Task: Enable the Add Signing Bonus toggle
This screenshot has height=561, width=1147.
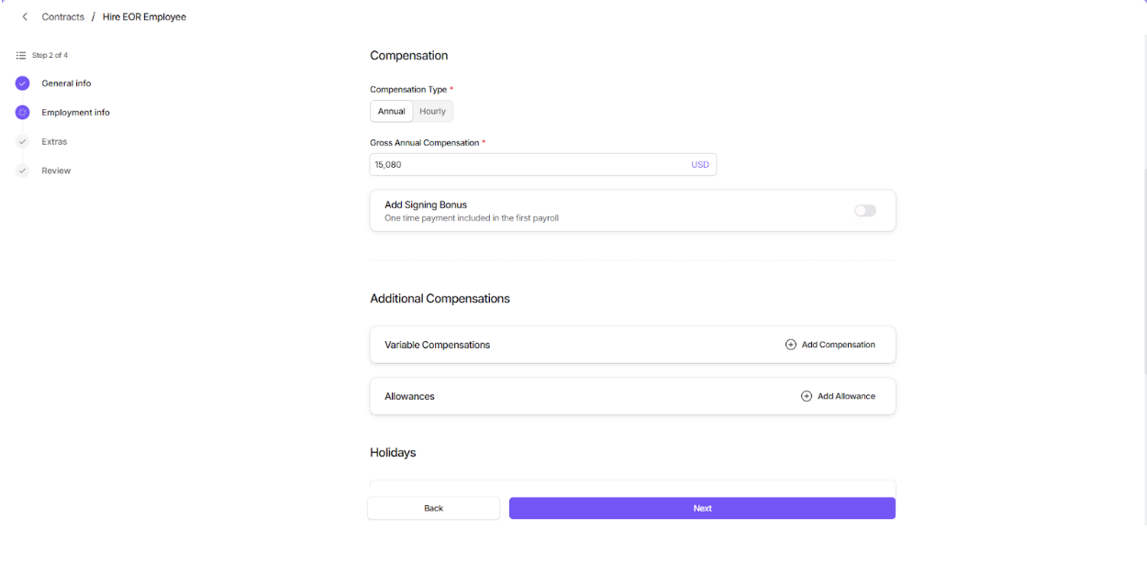Action: coord(864,211)
